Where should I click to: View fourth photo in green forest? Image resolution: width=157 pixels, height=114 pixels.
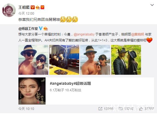click(x=126, y=60)
